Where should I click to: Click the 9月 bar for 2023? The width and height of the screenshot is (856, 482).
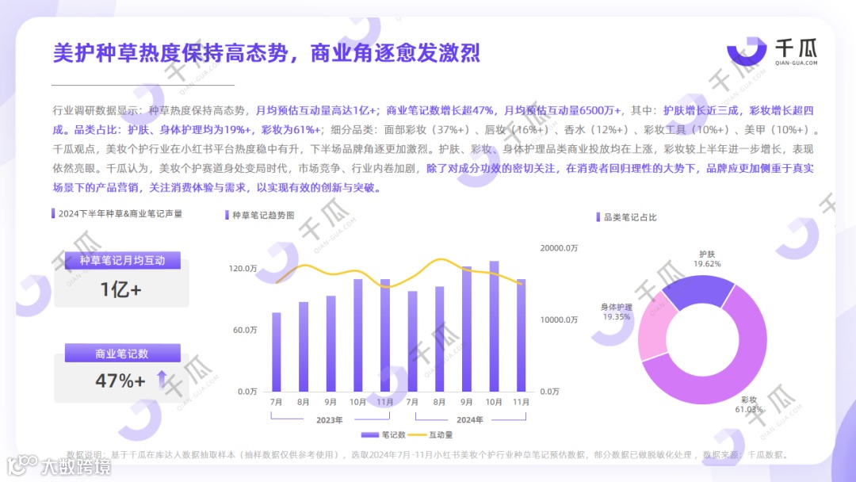(331, 344)
